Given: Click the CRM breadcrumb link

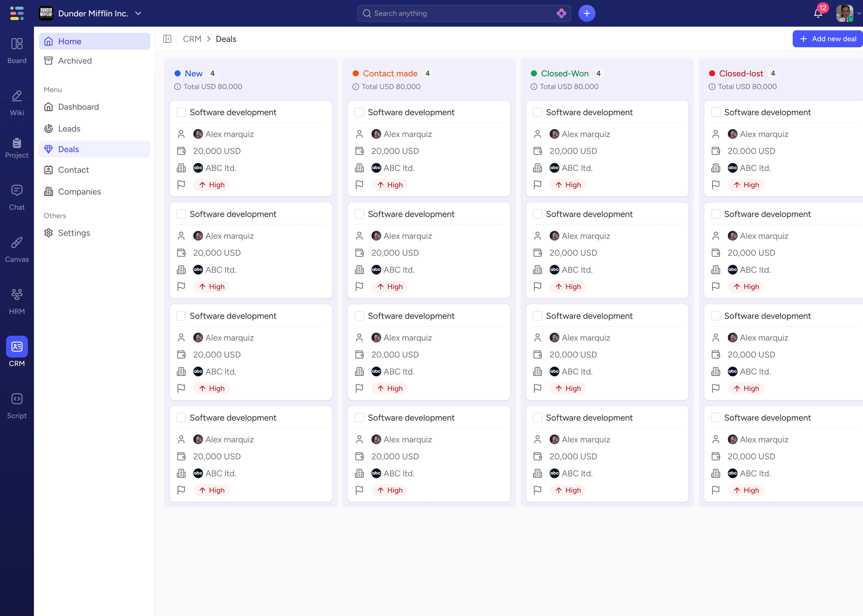Looking at the screenshot, I should click(192, 39).
